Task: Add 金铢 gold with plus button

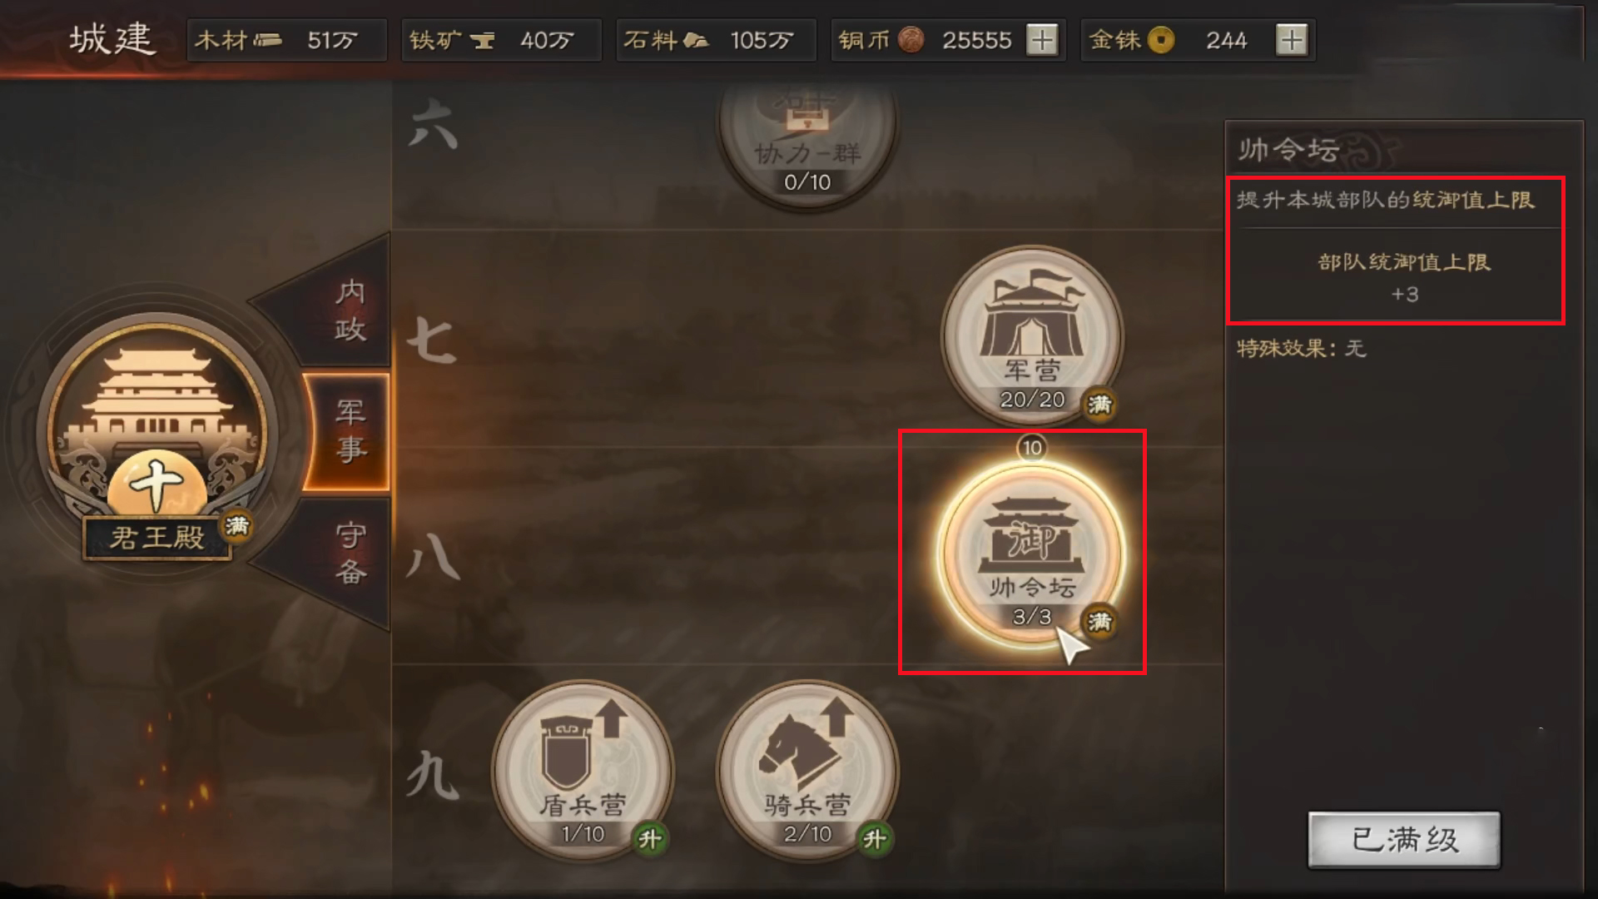Action: (1292, 40)
